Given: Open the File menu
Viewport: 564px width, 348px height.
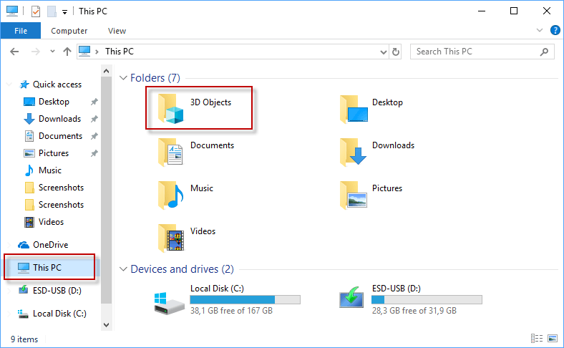Looking at the screenshot, I should [x=20, y=31].
